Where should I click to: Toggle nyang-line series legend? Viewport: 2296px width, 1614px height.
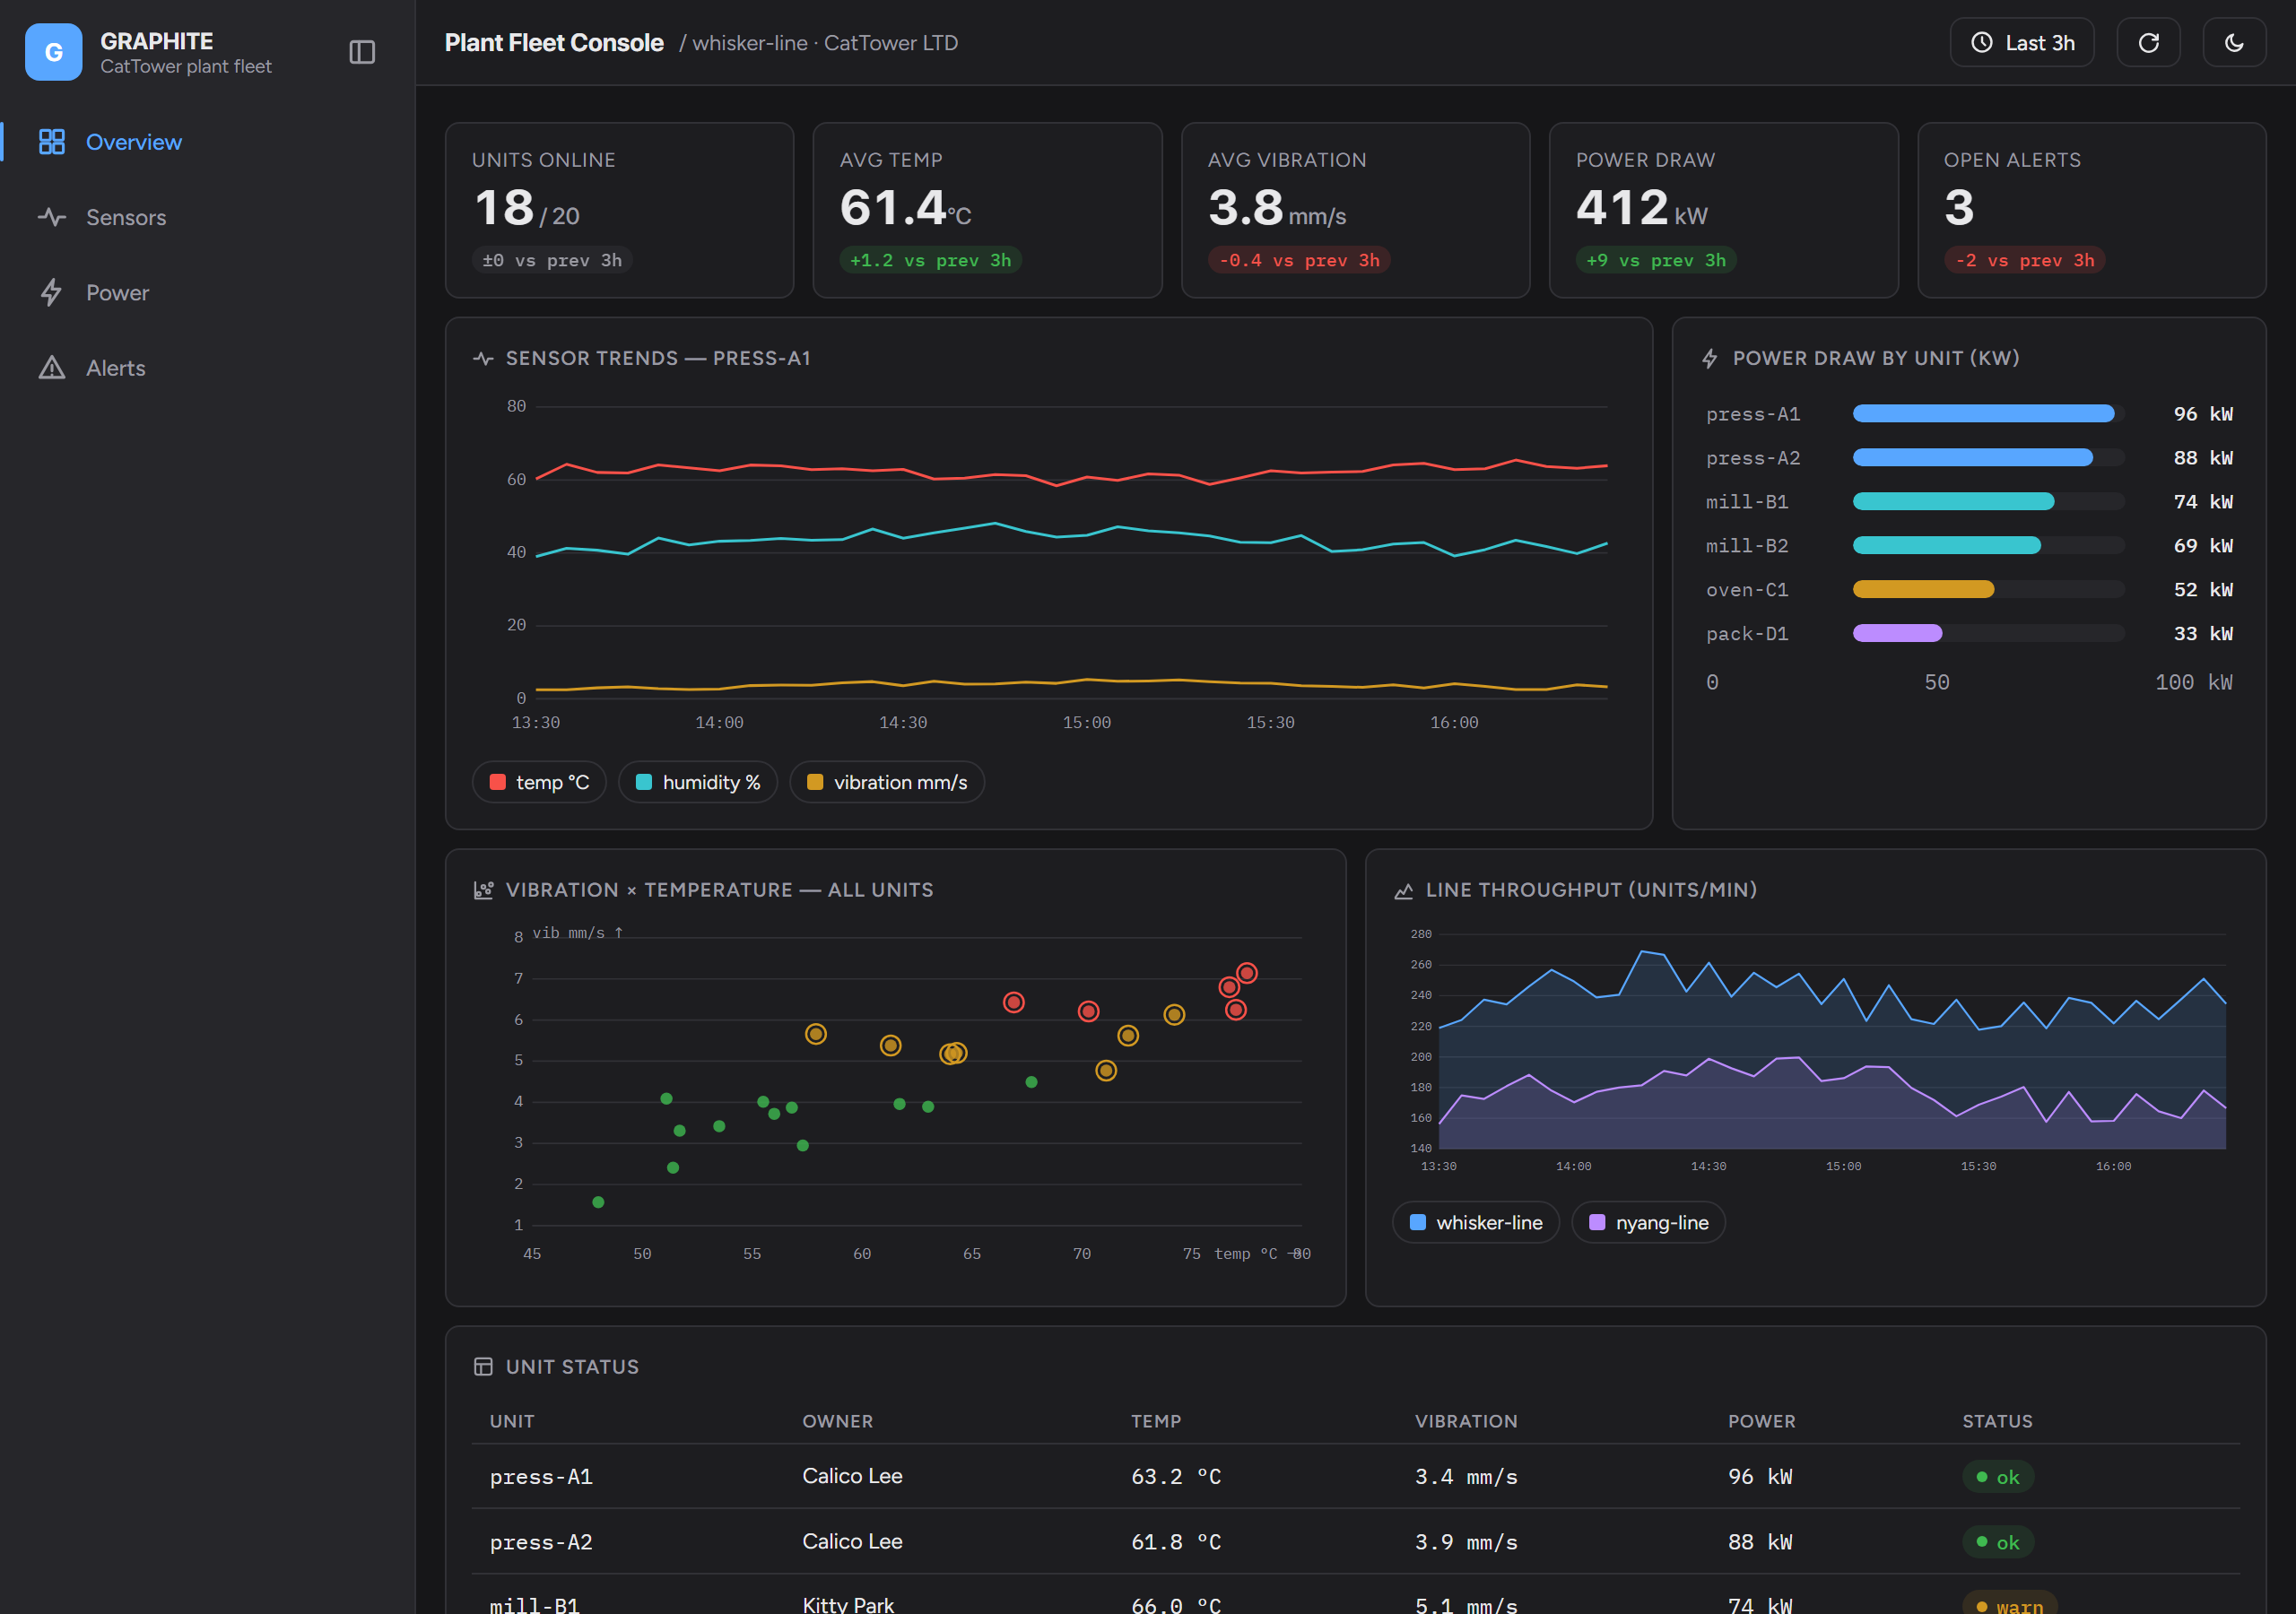pyautogui.click(x=1648, y=1222)
